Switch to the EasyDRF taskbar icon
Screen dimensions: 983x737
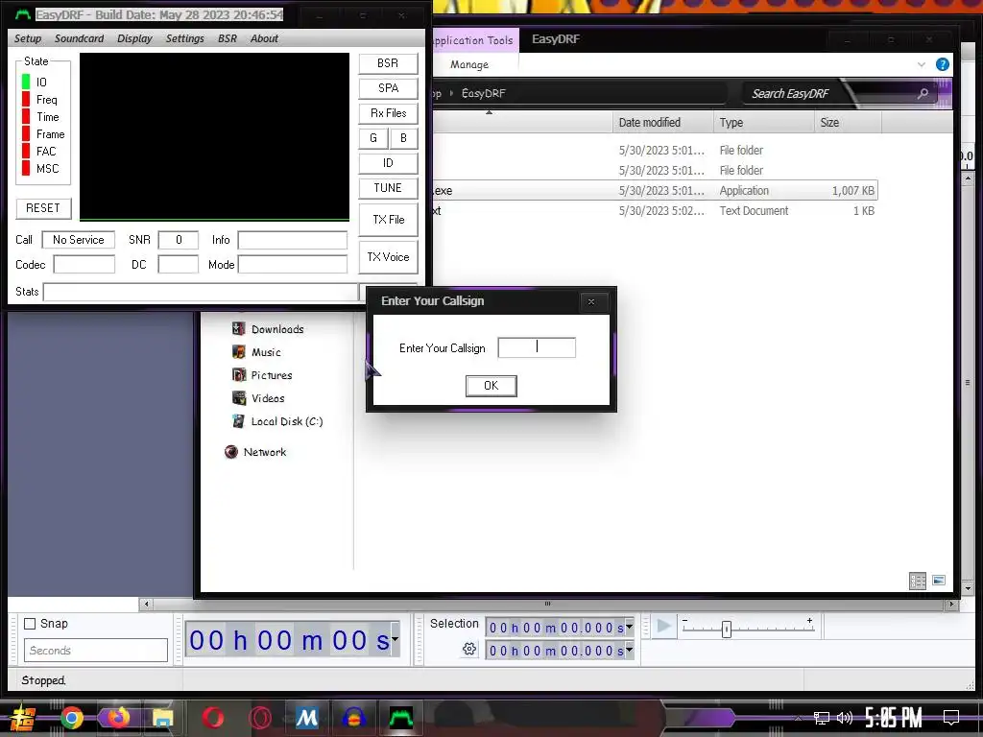pyautogui.click(x=400, y=718)
